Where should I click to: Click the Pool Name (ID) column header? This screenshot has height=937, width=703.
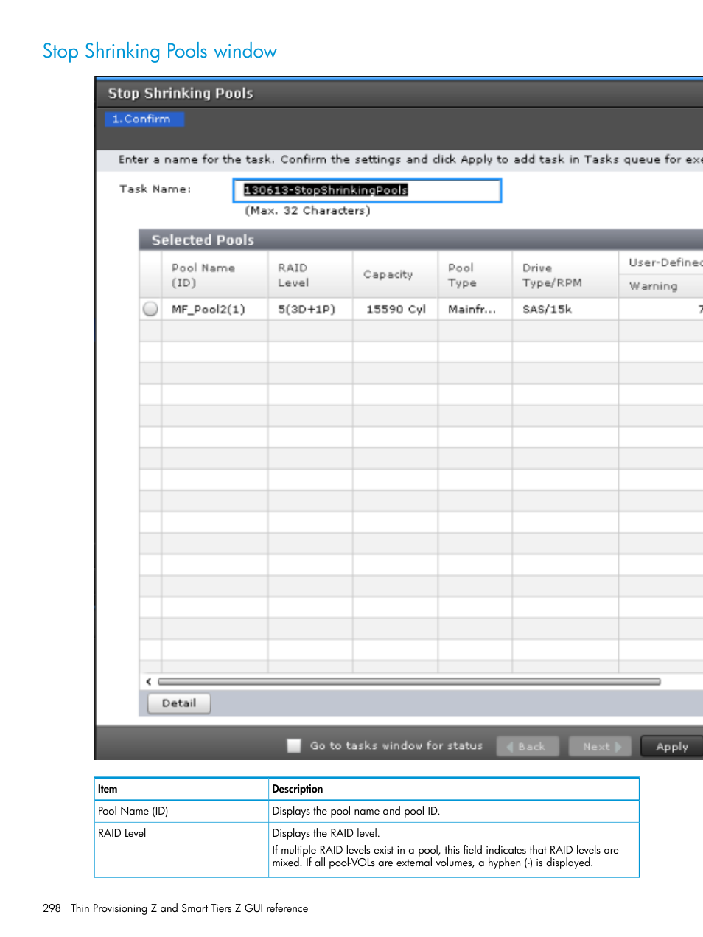click(214, 275)
